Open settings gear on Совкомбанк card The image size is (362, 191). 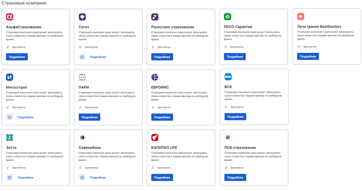82,177
